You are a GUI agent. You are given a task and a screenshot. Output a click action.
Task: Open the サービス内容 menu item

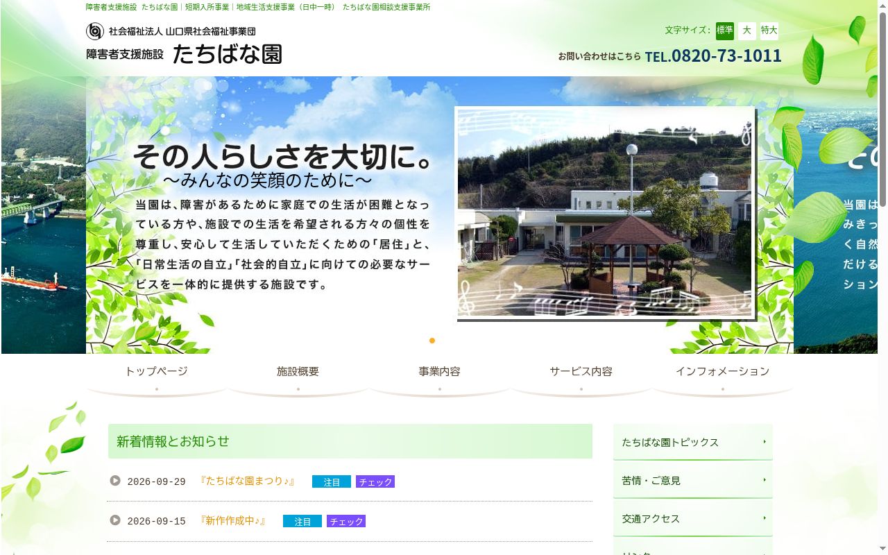[x=581, y=375]
